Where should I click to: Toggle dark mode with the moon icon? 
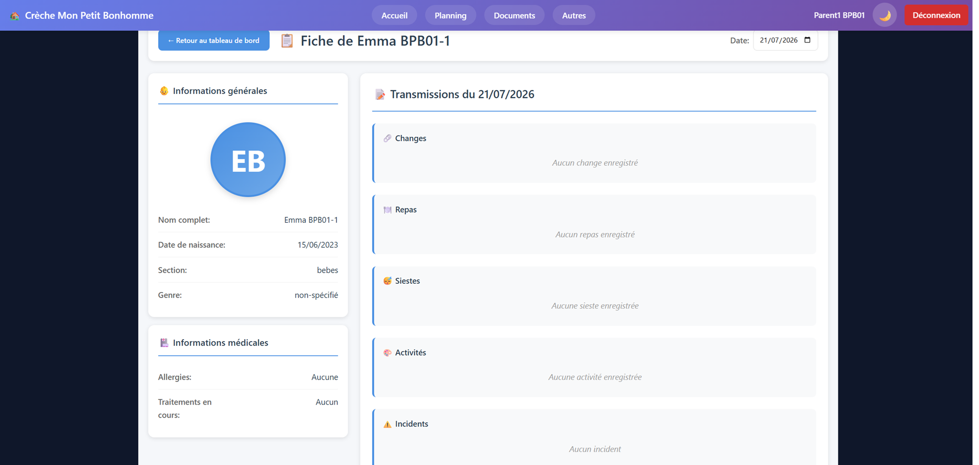pyautogui.click(x=884, y=15)
